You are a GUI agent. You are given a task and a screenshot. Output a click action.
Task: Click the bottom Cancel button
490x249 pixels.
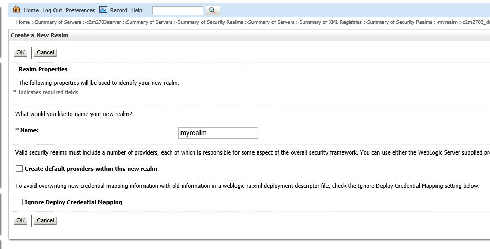coord(45,220)
